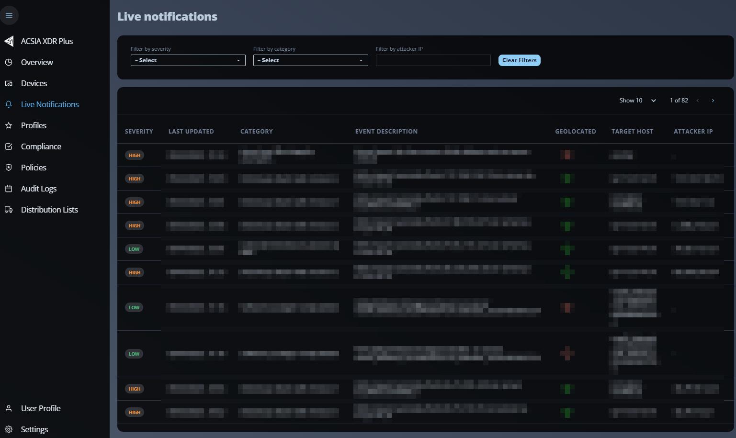The image size is (736, 438).
Task: Open Policies via its shield icon
Action: point(9,168)
